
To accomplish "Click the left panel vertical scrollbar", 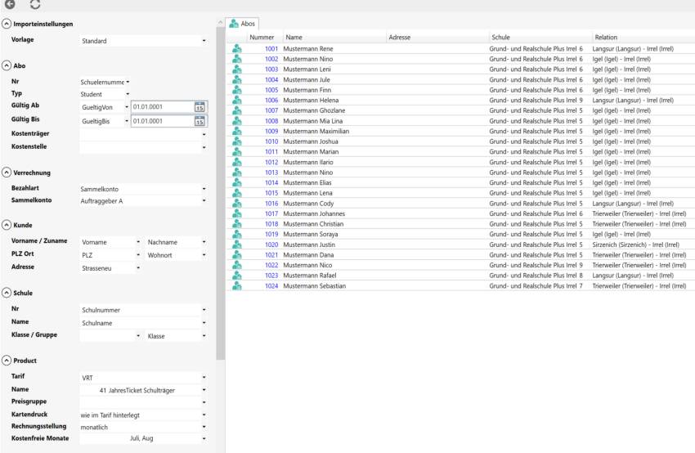I will [220, 193].
